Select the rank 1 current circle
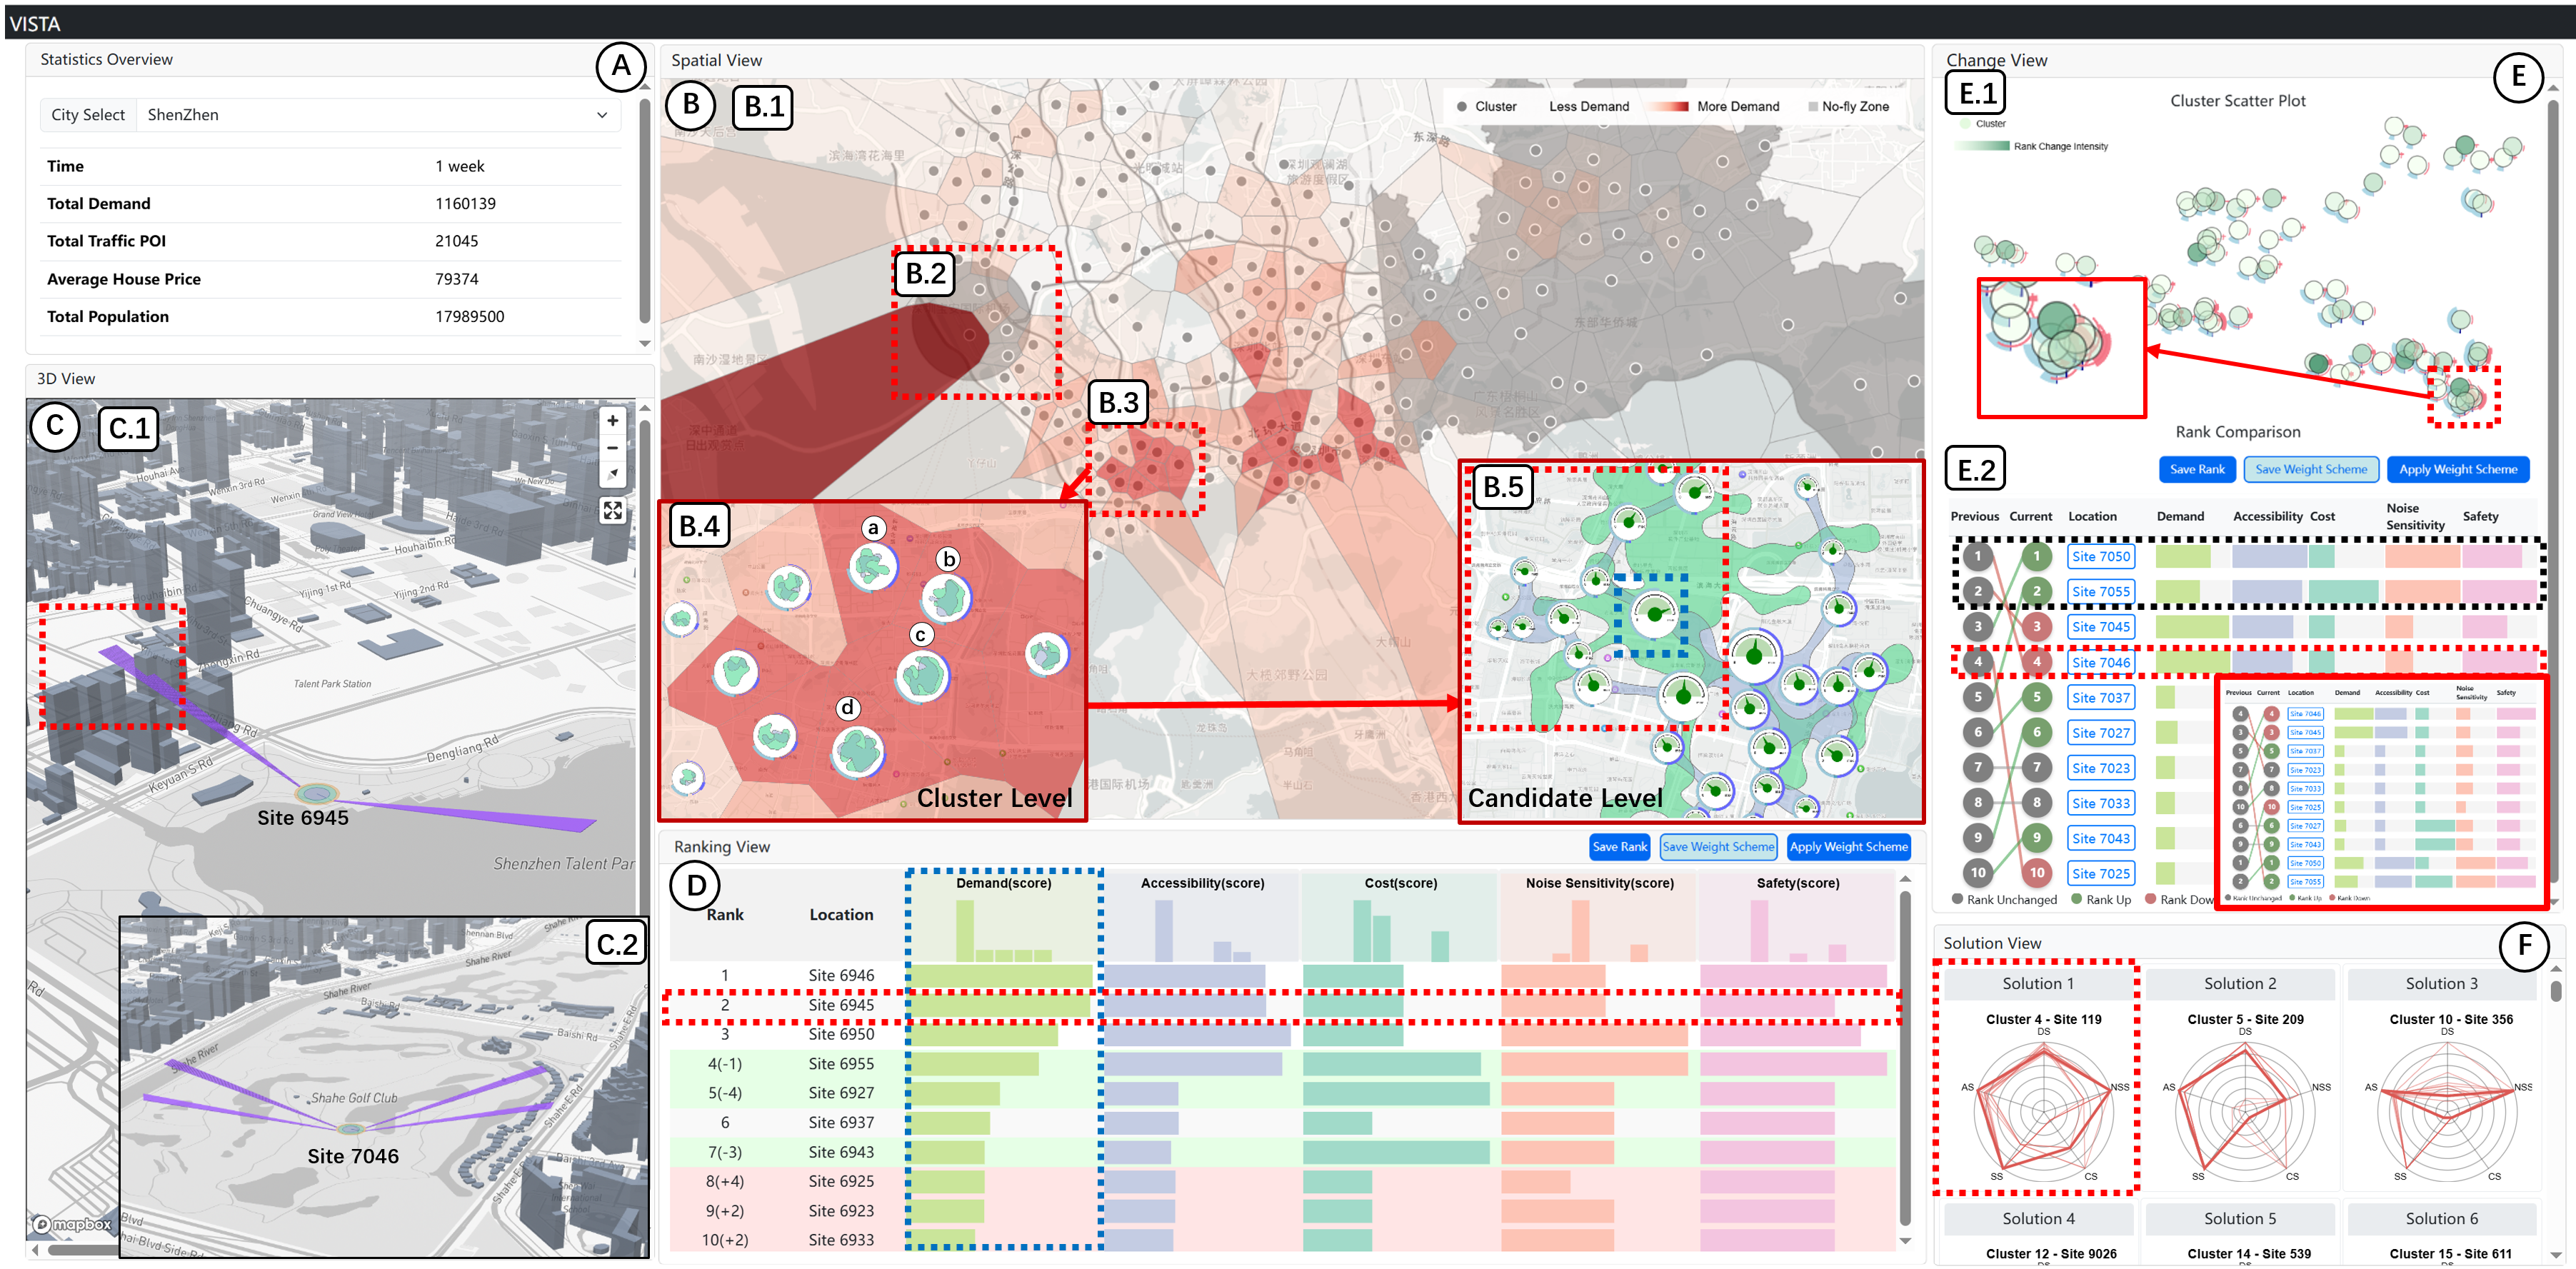This screenshot has width=2576, height=1269. 2036,556
